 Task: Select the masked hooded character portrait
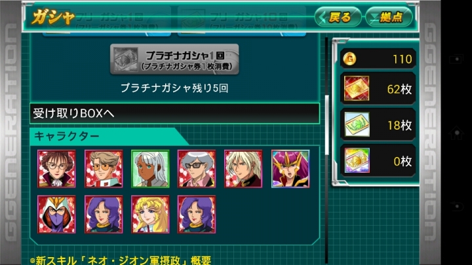point(56,214)
